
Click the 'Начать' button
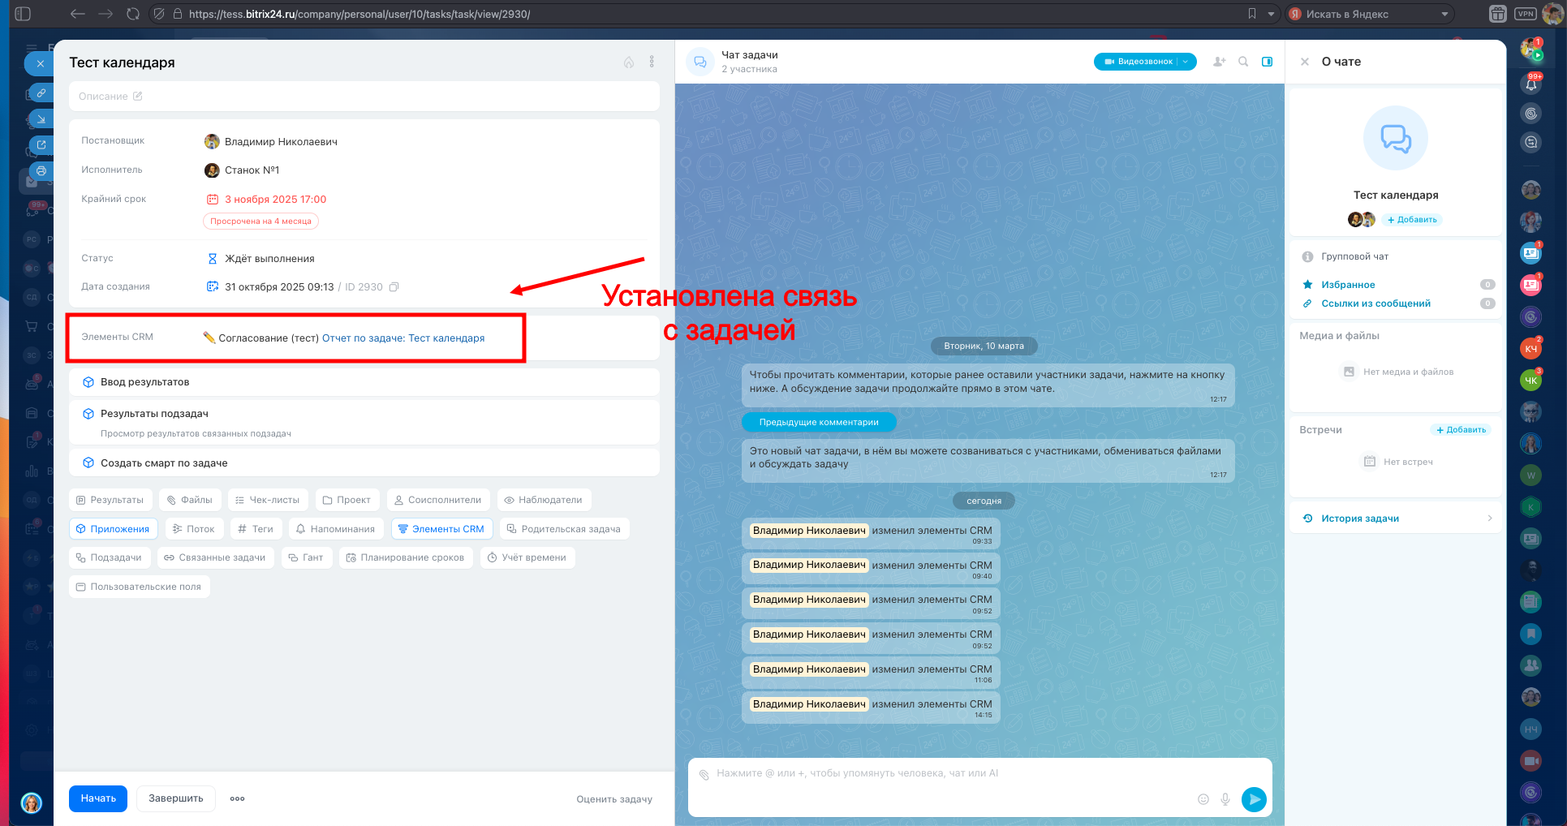coord(98,798)
